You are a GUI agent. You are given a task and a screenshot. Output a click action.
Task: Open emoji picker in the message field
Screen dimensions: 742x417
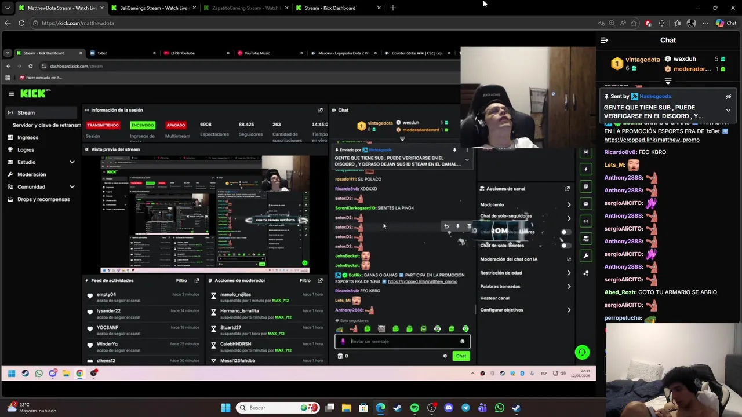coord(462,341)
